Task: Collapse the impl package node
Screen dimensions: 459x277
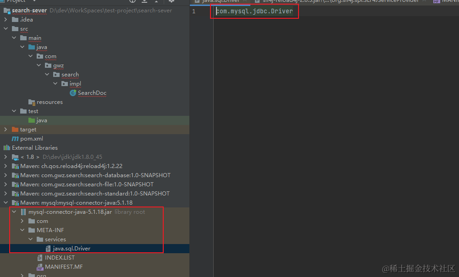Action: (55, 84)
